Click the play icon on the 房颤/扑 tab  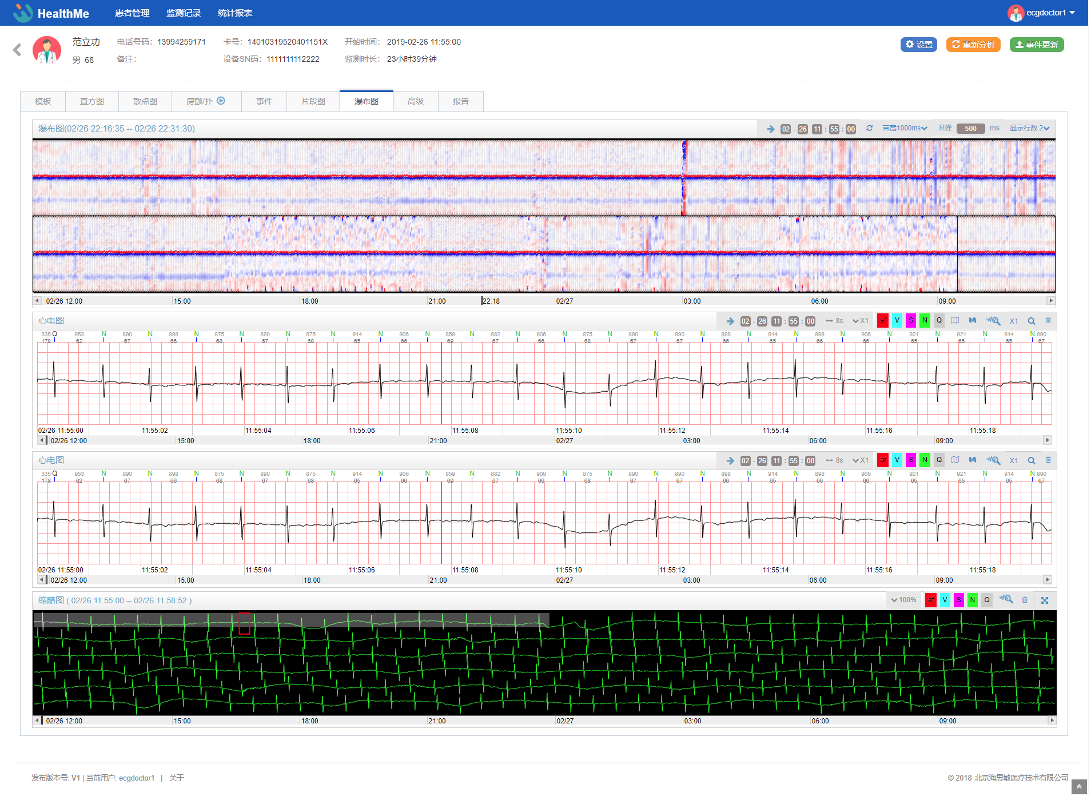coord(221,101)
